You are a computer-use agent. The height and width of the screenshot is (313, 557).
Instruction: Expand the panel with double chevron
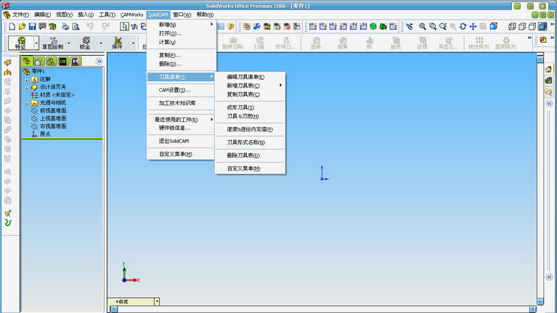(x=99, y=62)
